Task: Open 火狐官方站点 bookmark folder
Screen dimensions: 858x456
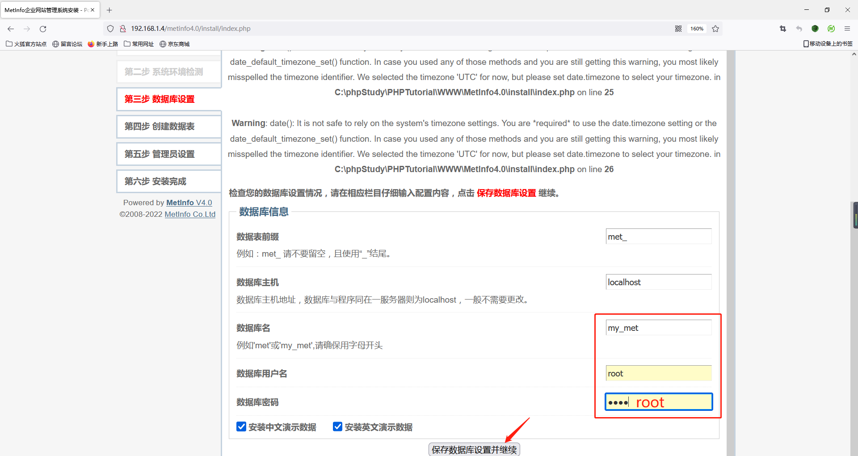Action: [x=26, y=44]
